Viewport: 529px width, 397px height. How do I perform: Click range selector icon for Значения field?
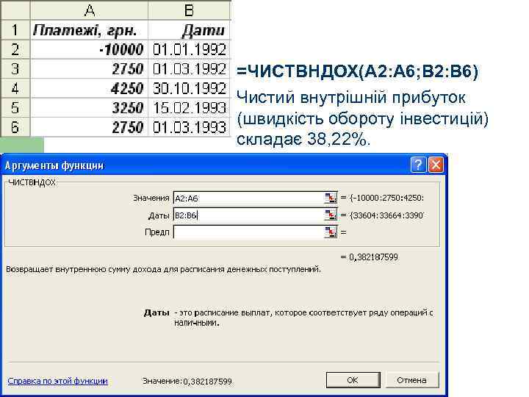point(331,198)
